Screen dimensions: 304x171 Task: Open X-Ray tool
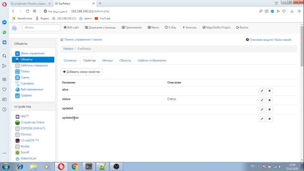(x=171, y=28)
